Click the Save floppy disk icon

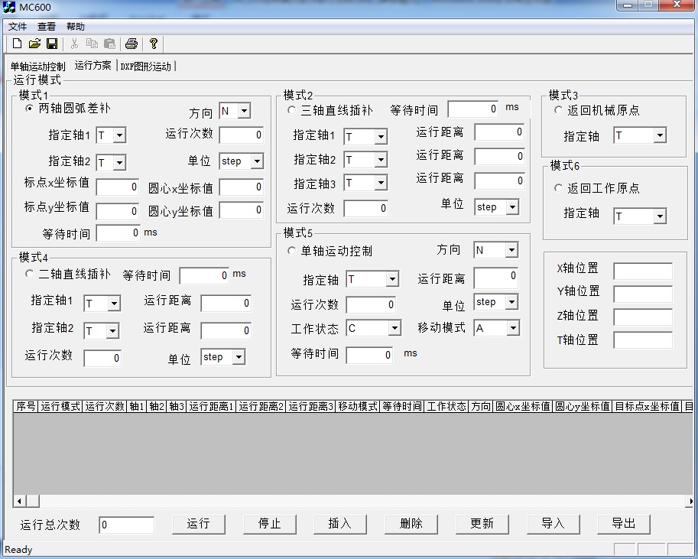click(x=52, y=44)
